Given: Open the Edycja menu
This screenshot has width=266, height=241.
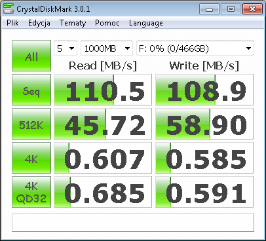Looking at the screenshot, I should 39,23.
